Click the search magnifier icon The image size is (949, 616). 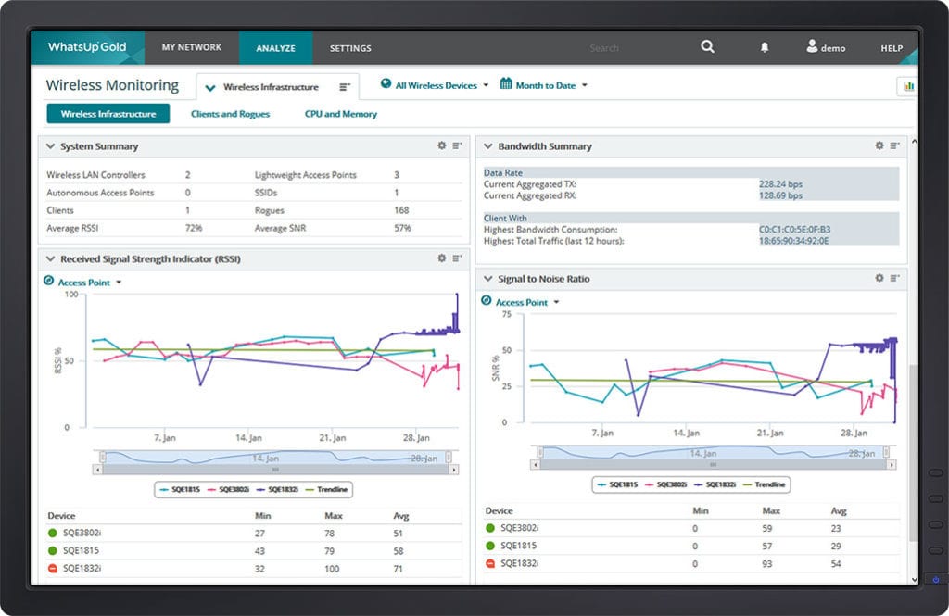708,47
